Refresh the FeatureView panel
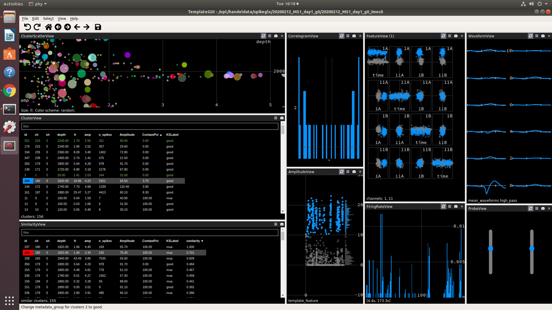The image size is (552, 310). pos(443,36)
